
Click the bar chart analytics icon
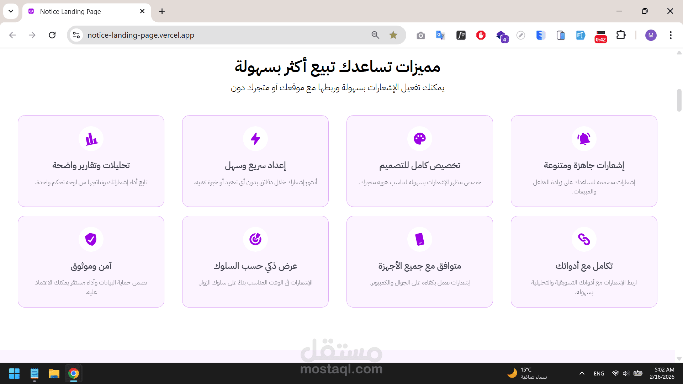[x=91, y=139]
